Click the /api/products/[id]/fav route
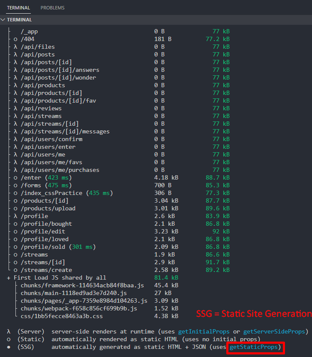 click(58, 100)
